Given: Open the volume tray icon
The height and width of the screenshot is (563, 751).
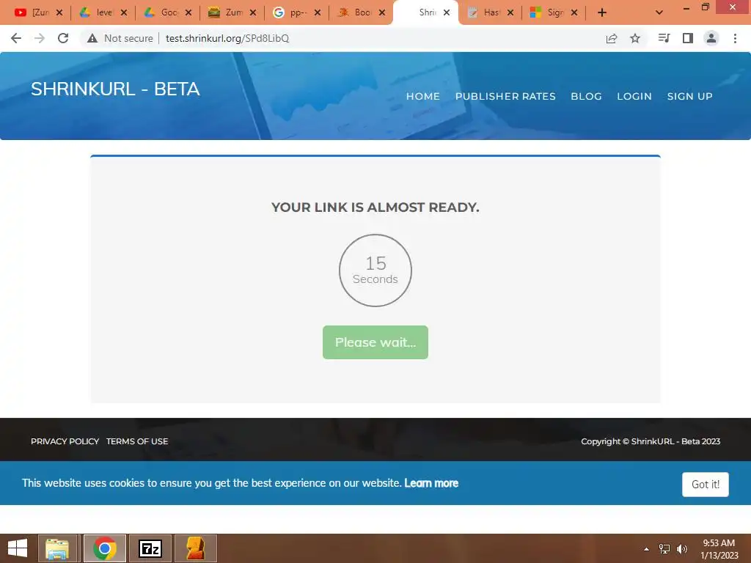Looking at the screenshot, I should [682, 549].
